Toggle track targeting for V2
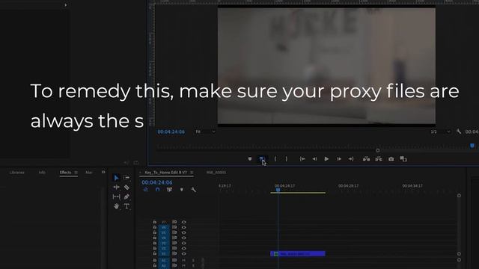479x269 pixels. (164, 248)
